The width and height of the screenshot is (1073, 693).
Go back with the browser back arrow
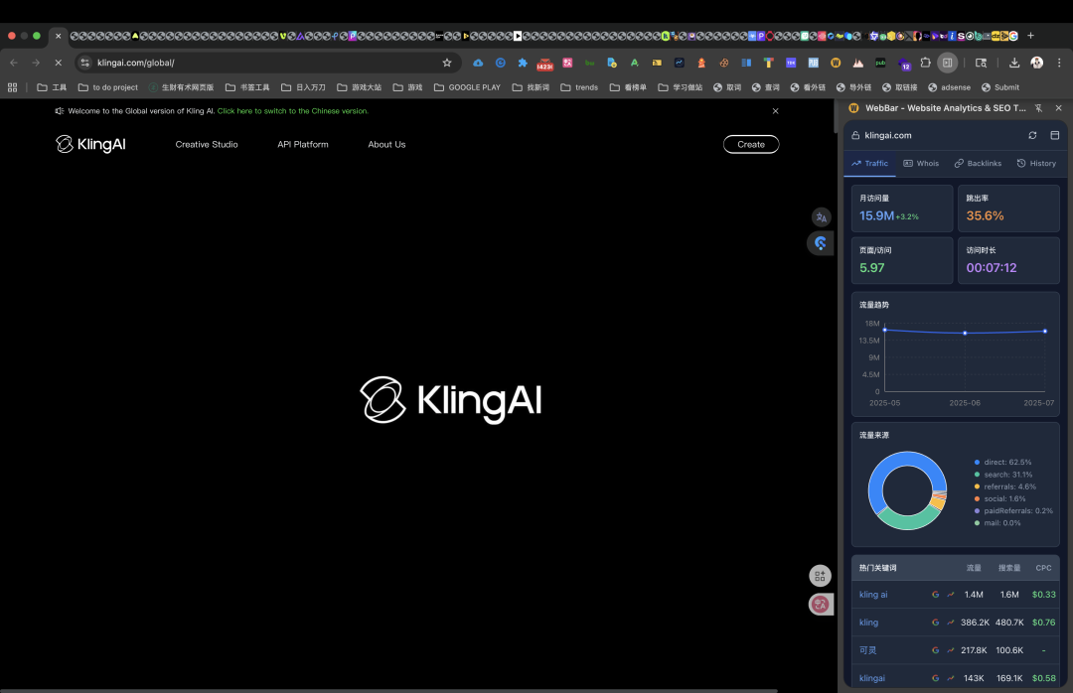pyautogui.click(x=14, y=63)
